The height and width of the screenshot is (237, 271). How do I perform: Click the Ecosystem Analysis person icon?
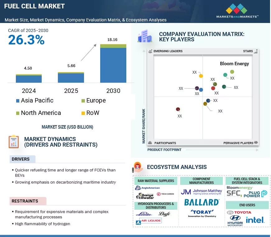[137, 167]
